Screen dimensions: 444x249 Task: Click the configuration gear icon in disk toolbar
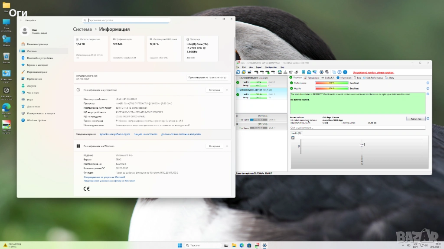[x=321, y=72]
